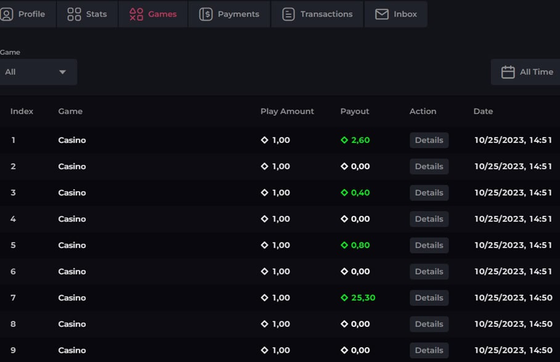Select payout value 25,30 in row 7
The image size is (560, 362).
point(363,297)
